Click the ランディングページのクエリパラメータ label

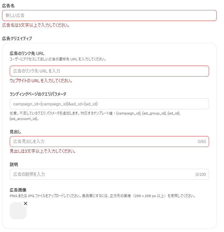tap(38, 94)
